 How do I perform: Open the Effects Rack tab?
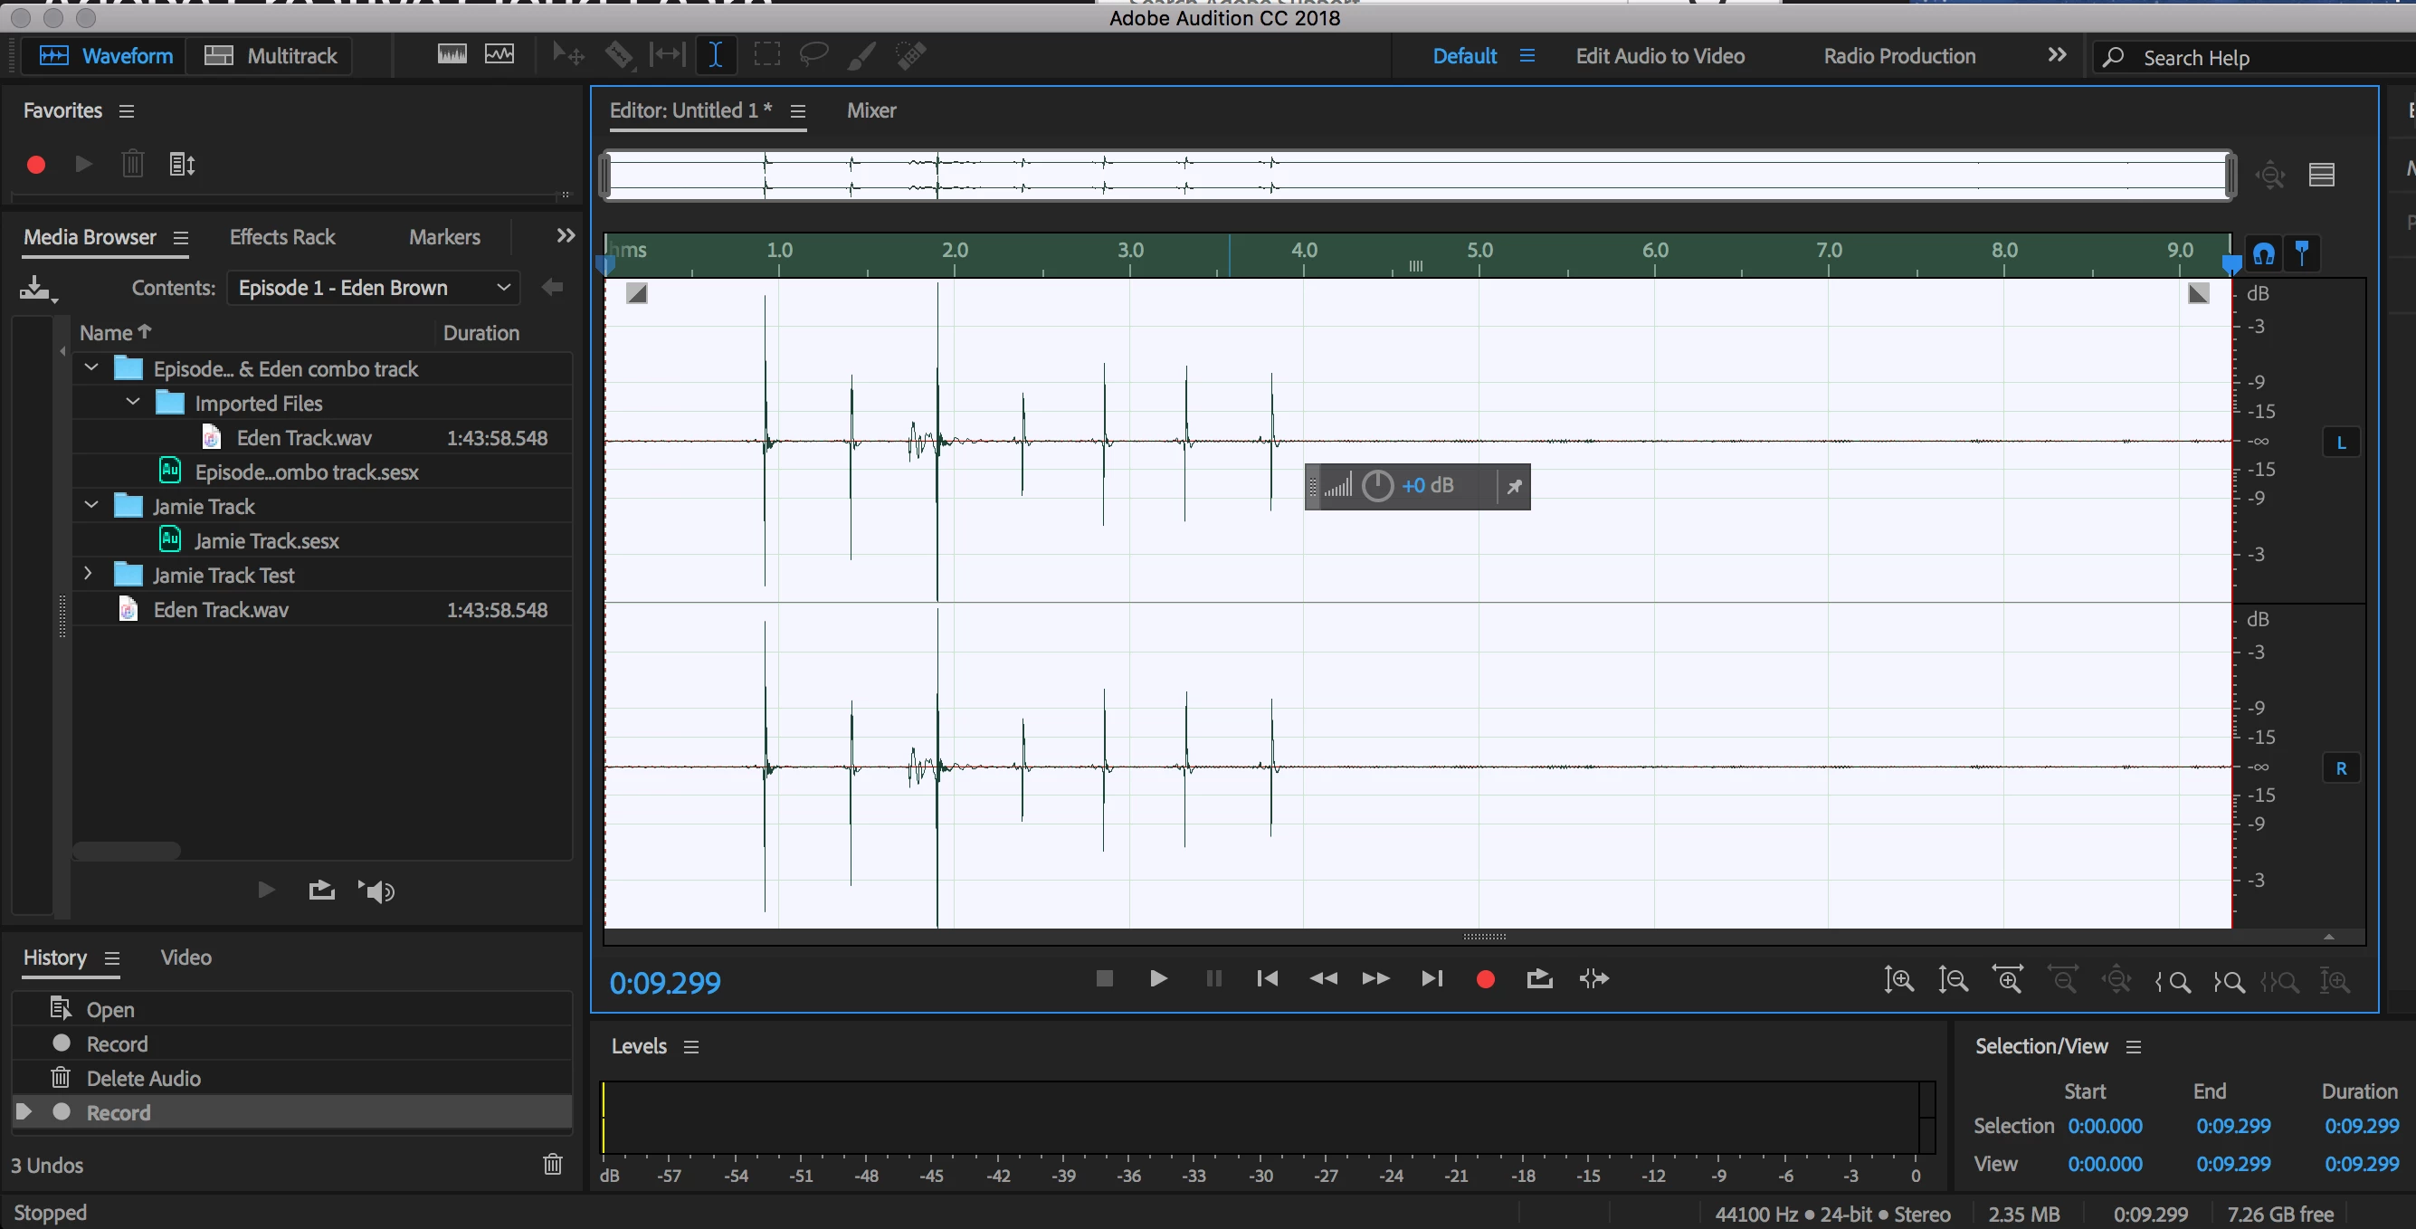pos(281,237)
